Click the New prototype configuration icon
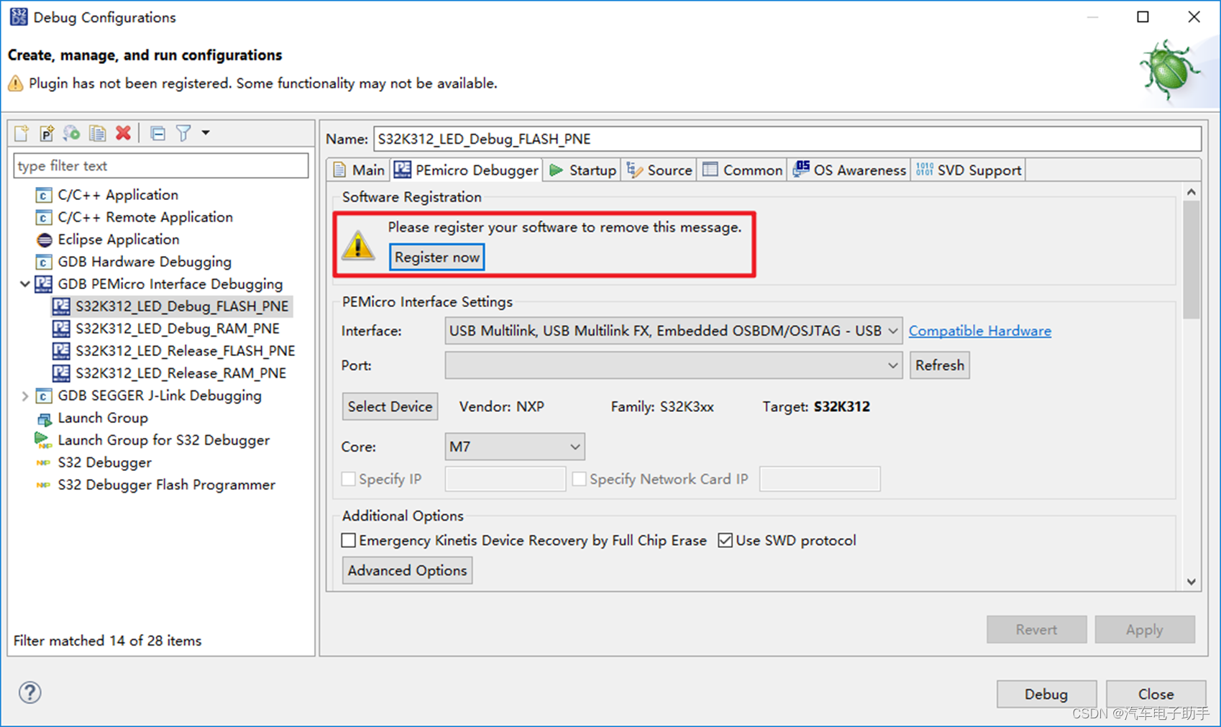 coord(47,133)
